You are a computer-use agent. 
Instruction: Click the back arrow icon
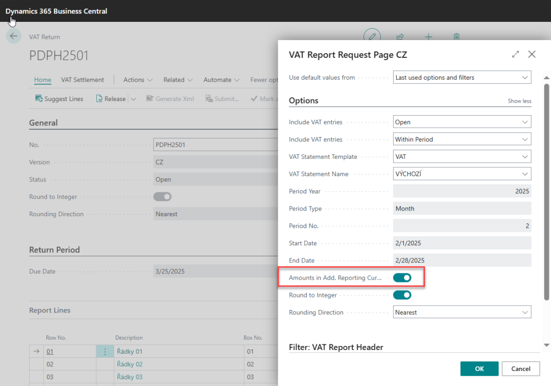tap(13, 36)
